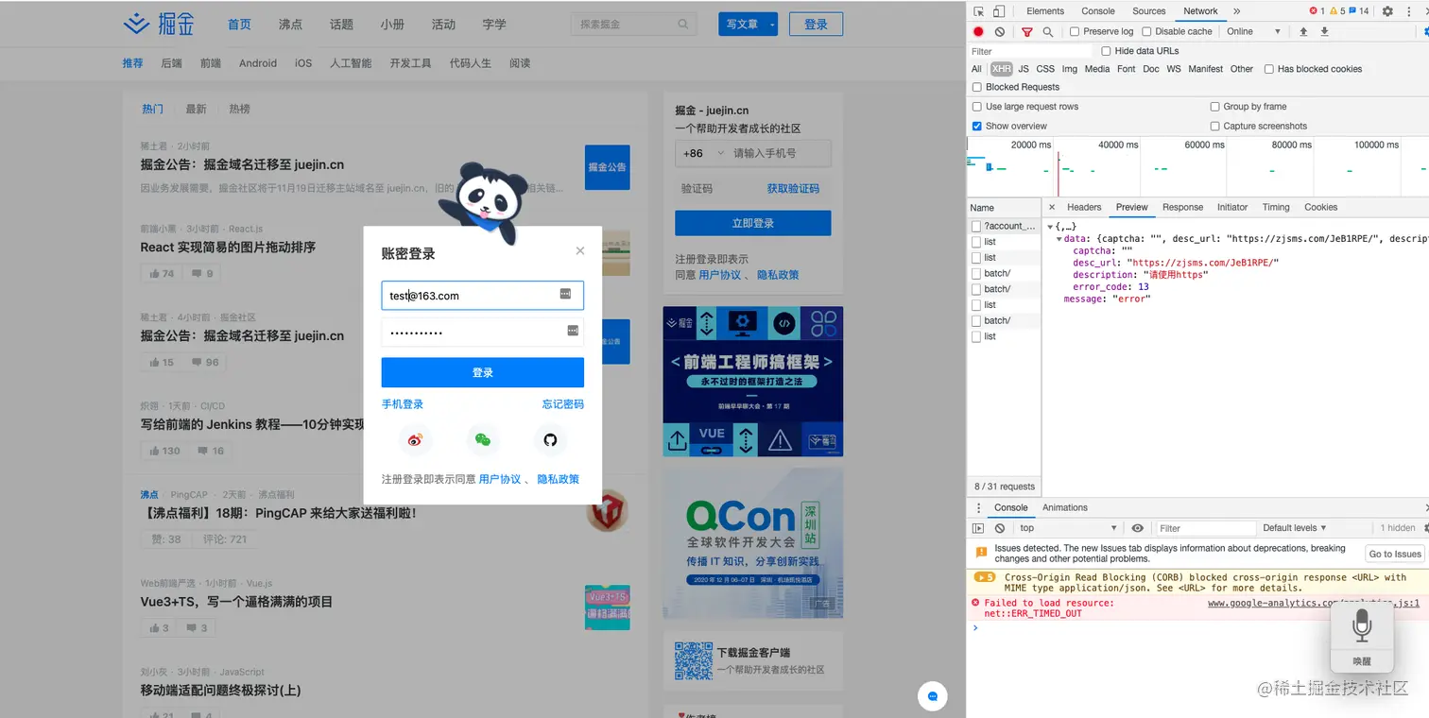
Task: Toggle the device toolbar icon in DevTools
Action: point(998,11)
